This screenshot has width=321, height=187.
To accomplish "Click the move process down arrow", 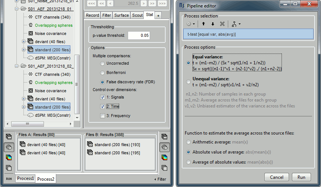I will click(213, 24).
